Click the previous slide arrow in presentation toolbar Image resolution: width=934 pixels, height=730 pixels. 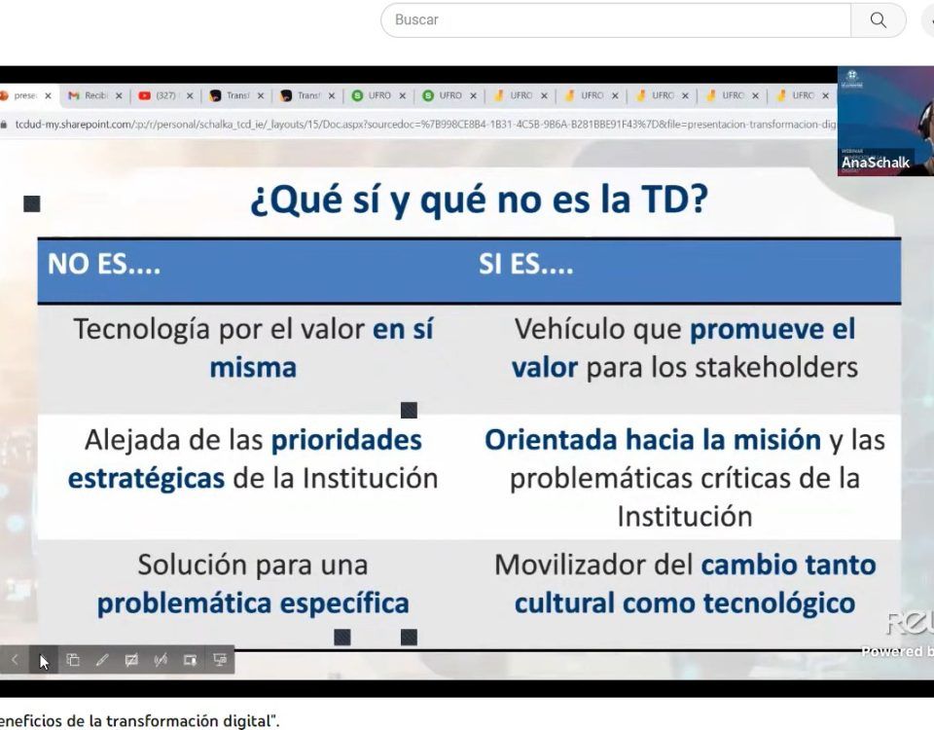(x=15, y=660)
